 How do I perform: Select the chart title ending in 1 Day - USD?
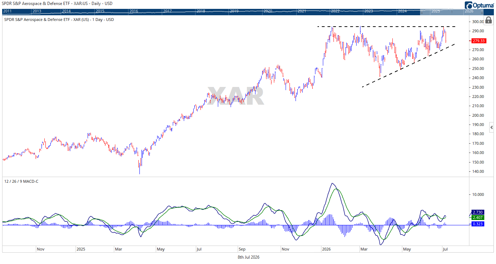click(59, 20)
